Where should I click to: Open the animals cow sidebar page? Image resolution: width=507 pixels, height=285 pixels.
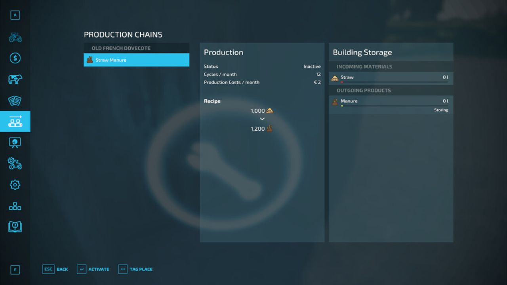point(15,80)
